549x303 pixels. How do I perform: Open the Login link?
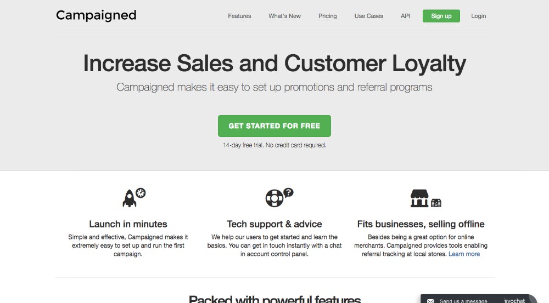pos(478,16)
